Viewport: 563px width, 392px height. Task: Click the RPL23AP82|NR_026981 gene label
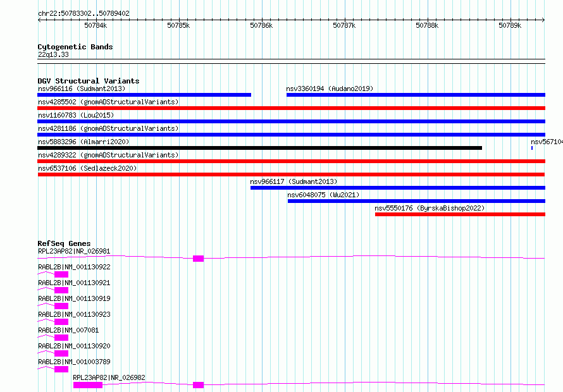pyautogui.click(x=74, y=251)
